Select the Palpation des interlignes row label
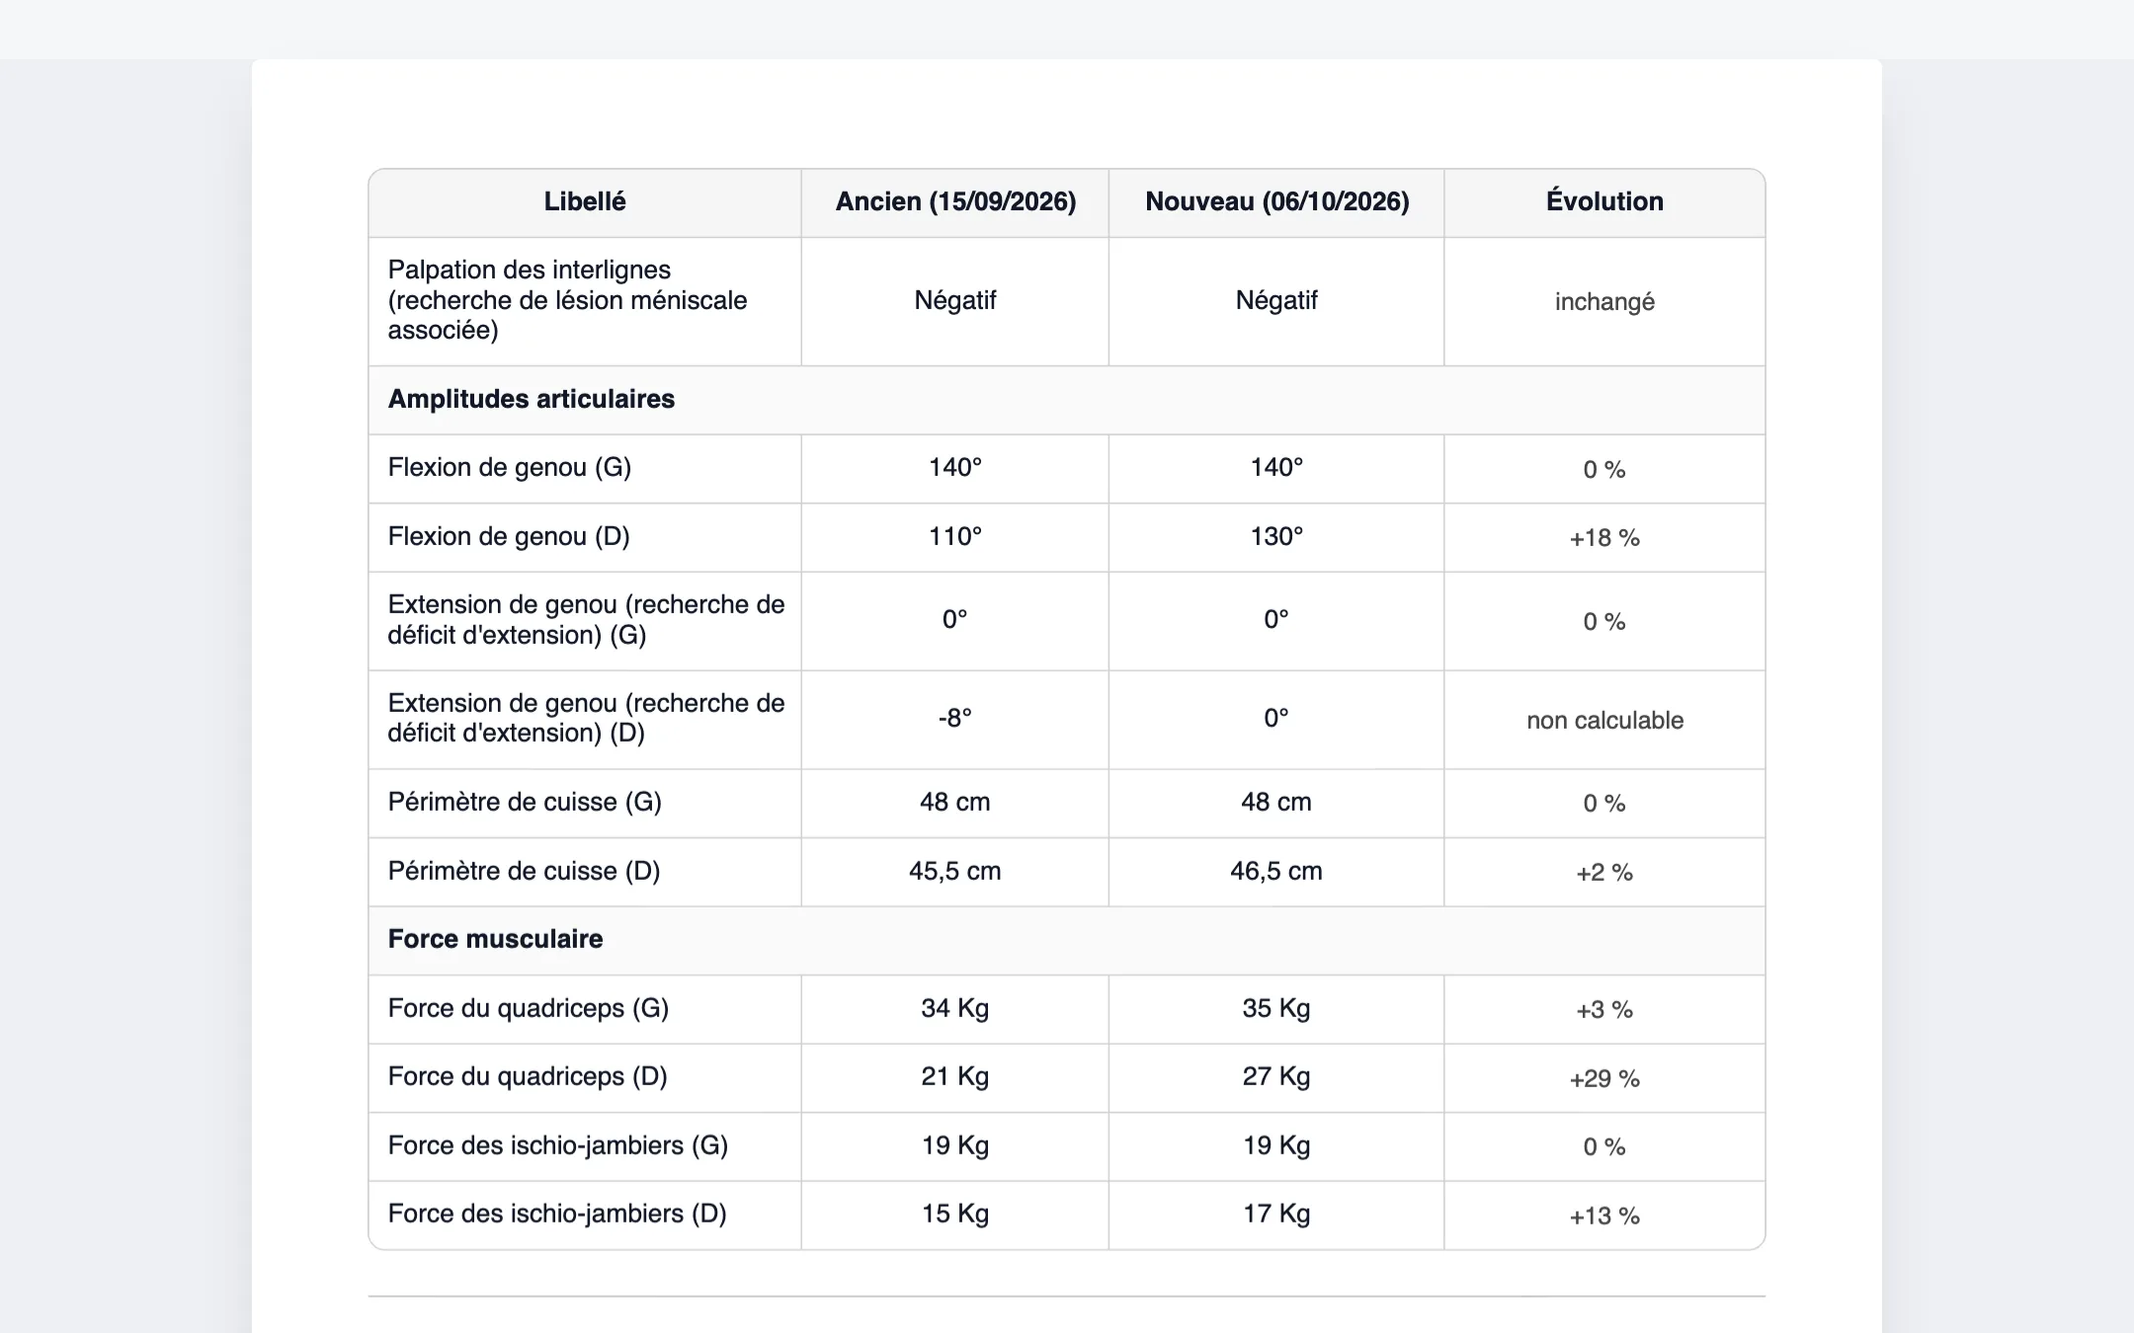This screenshot has width=2134, height=1333. tap(567, 300)
